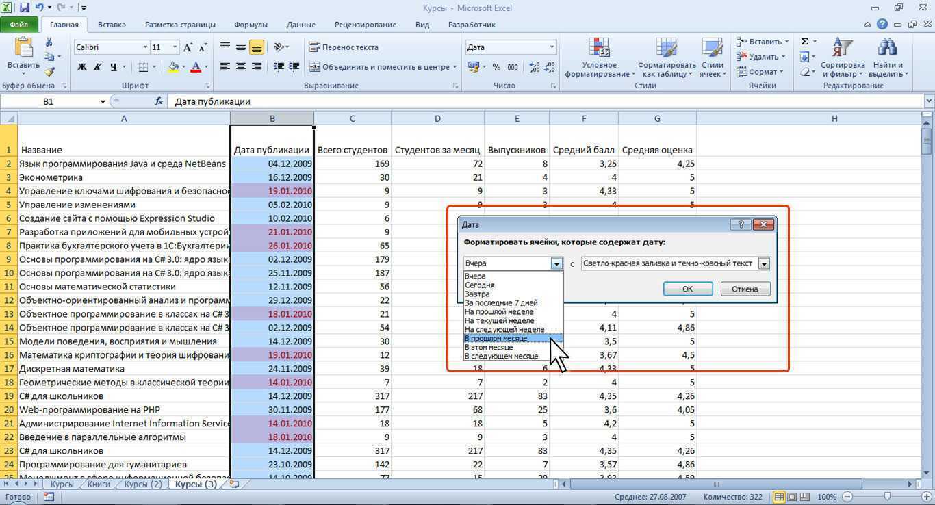Toggle bold formatting

[x=82, y=67]
